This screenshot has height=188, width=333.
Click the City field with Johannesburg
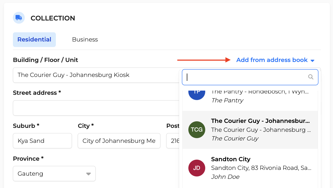tap(119, 141)
